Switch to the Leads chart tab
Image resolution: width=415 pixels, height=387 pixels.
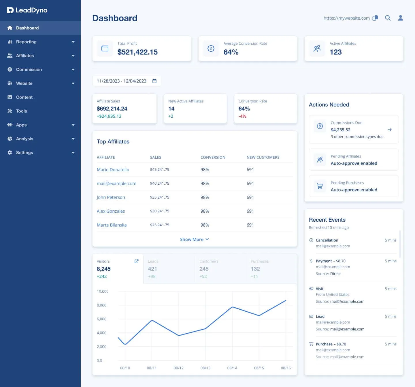[169, 269]
